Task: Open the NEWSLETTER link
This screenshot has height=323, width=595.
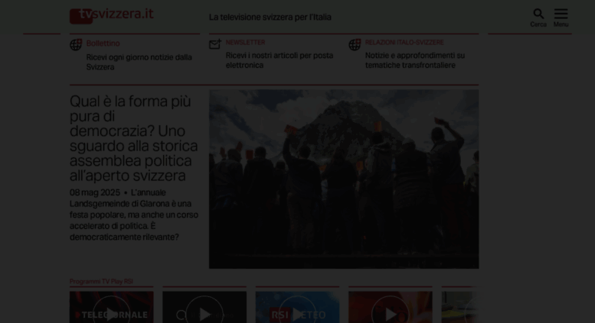Action: 245,42
